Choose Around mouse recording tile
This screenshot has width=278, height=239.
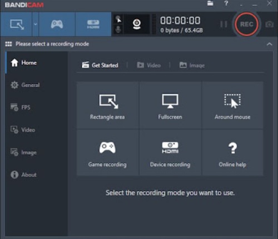pyautogui.click(x=232, y=105)
